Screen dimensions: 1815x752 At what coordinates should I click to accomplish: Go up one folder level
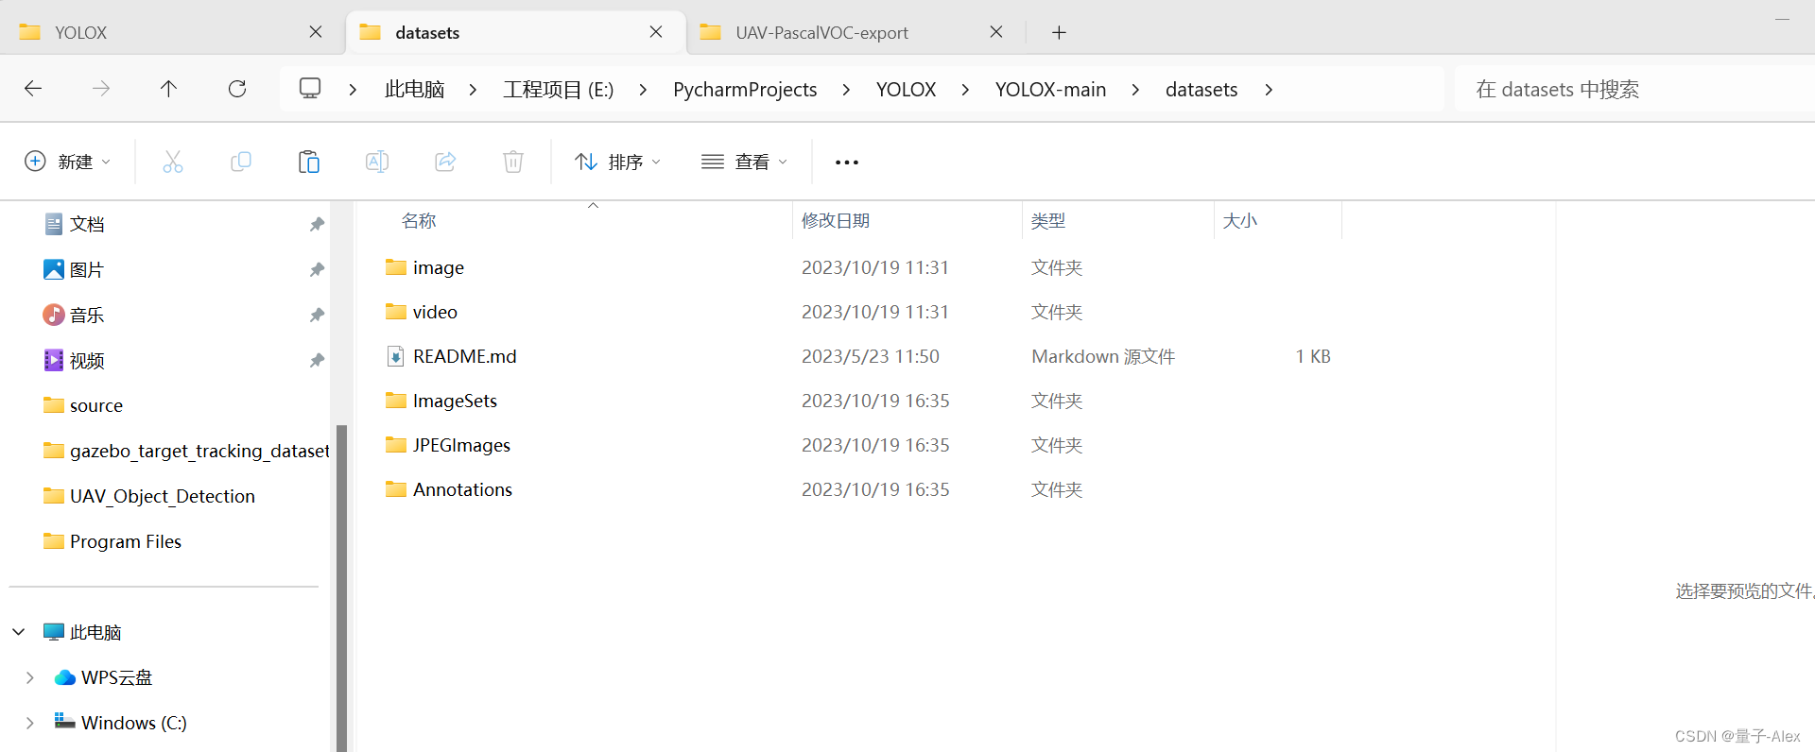pyautogui.click(x=168, y=89)
